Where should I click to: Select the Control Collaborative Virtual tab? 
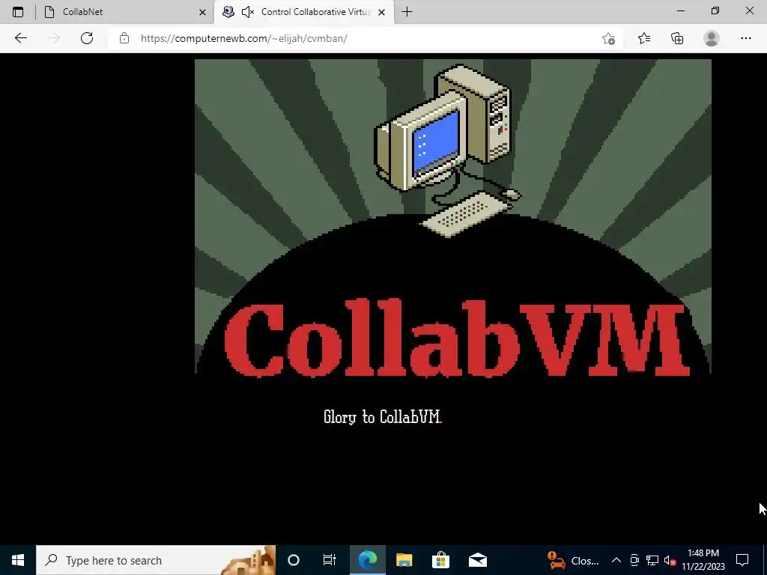(303, 12)
